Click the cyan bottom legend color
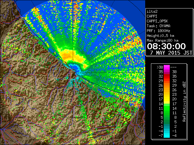This screenshot has height=145, width=194. 167,136
